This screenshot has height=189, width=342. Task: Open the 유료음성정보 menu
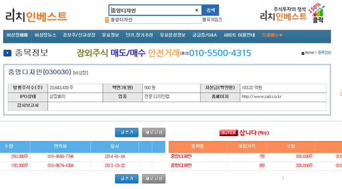(x=172, y=35)
